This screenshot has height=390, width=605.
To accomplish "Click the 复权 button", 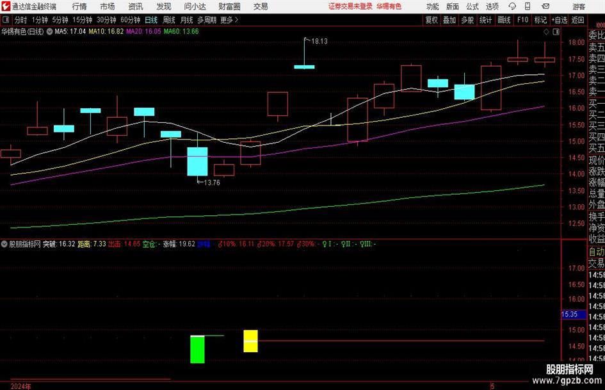I will pyautogui.click(x=432, y=20).
